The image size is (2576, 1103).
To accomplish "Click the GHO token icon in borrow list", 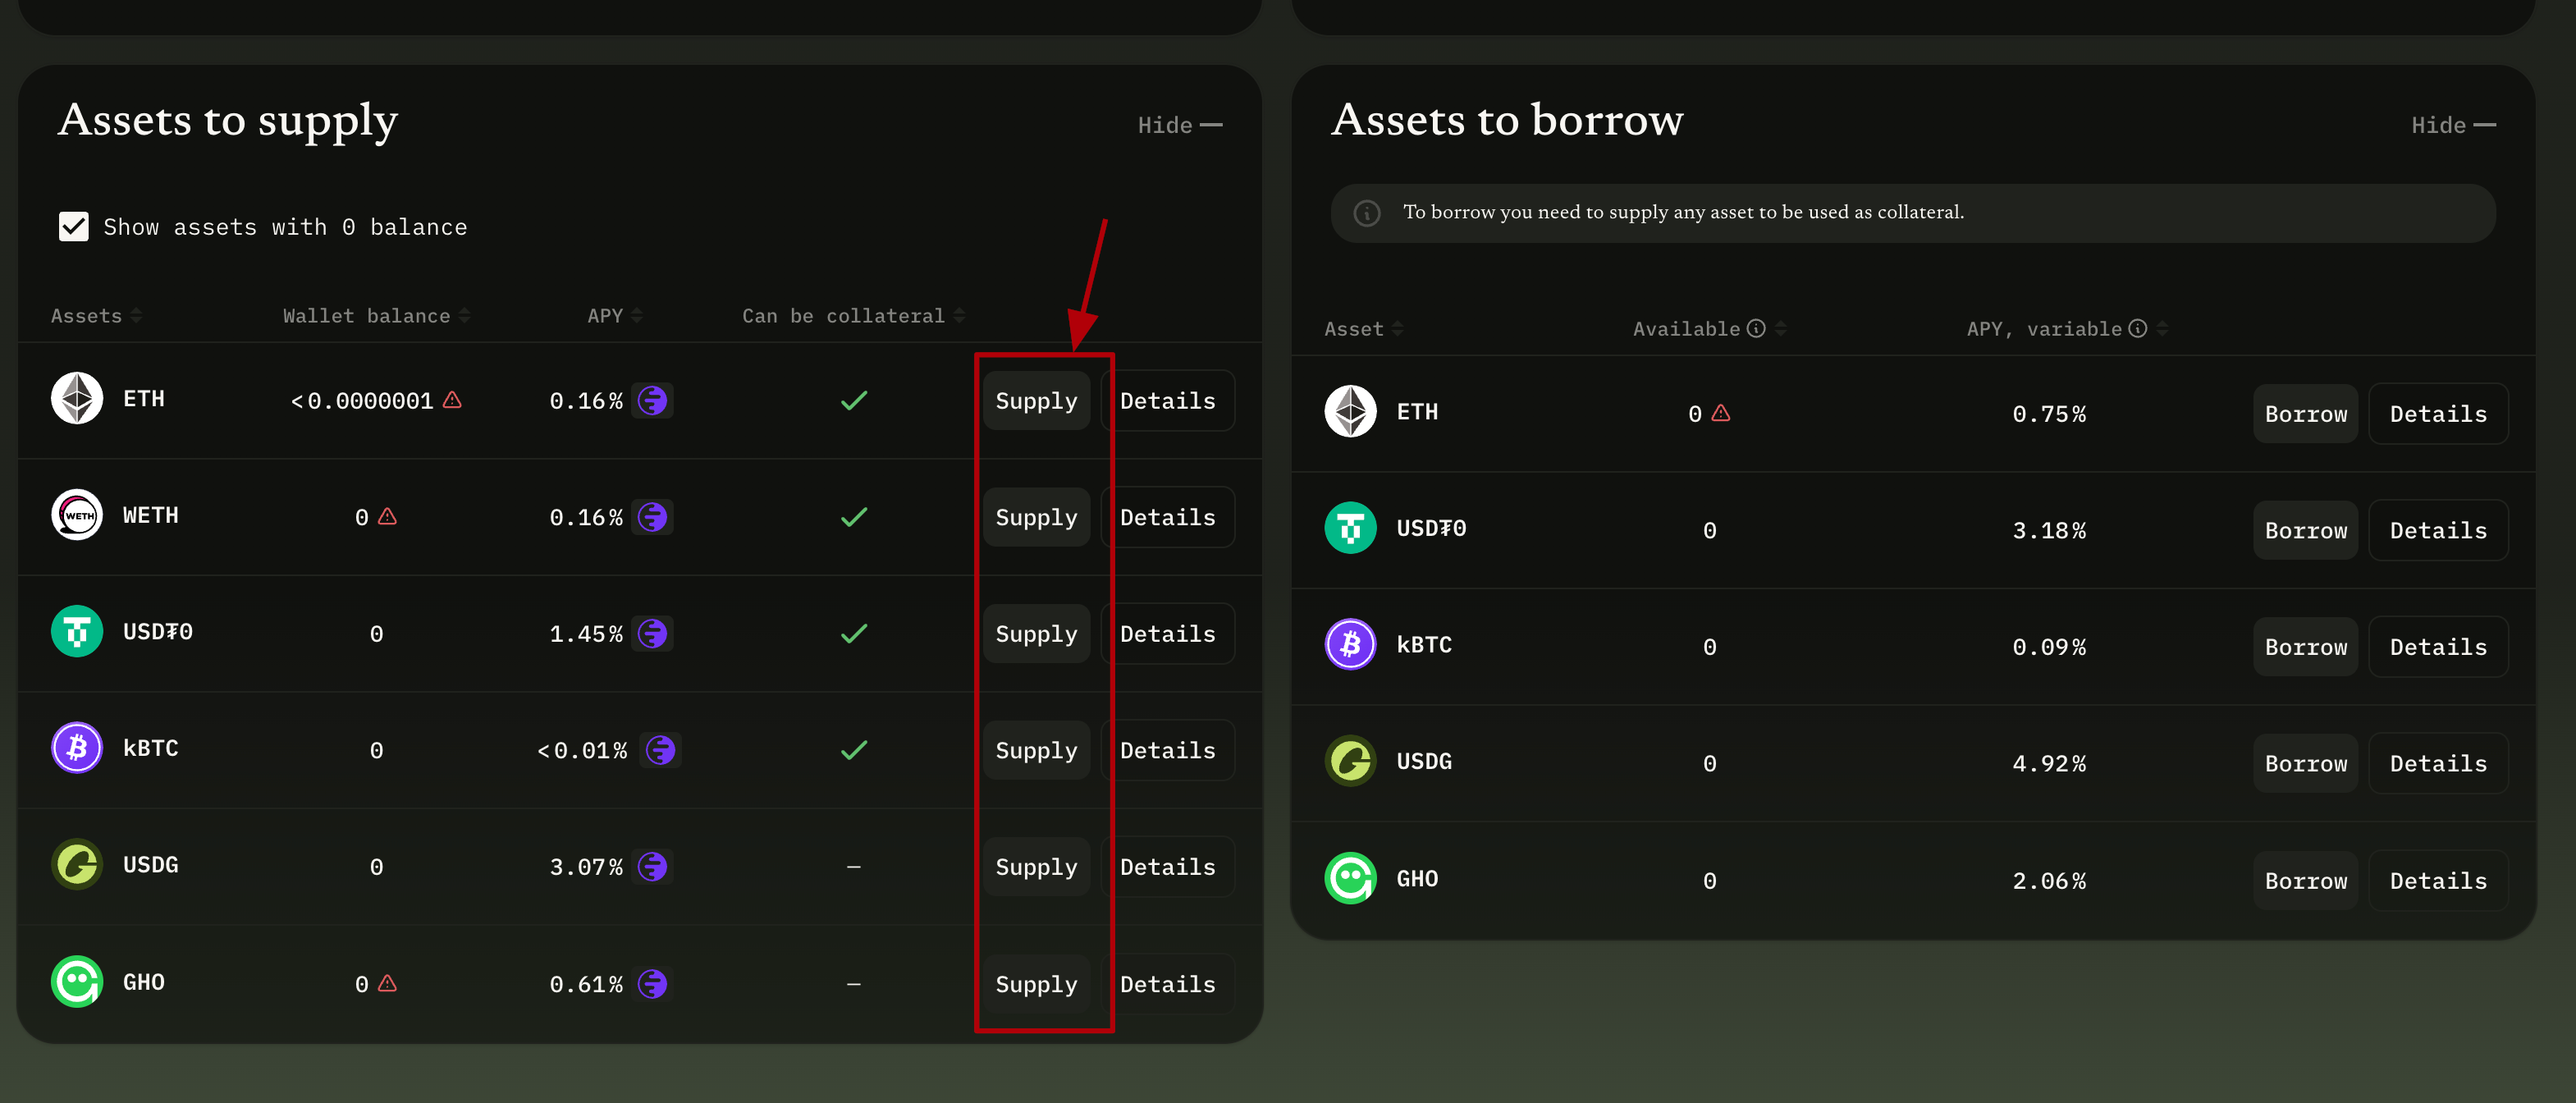I will click(1350, 878).
